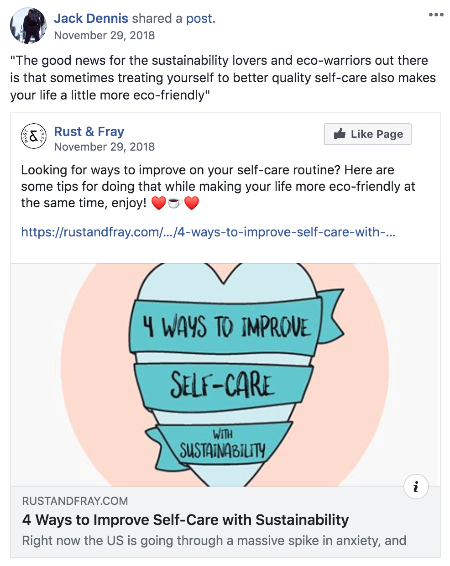Screen dimensions: 450x566
Task: Click the circular info icon on preview
Action: (x=416, y=487)
